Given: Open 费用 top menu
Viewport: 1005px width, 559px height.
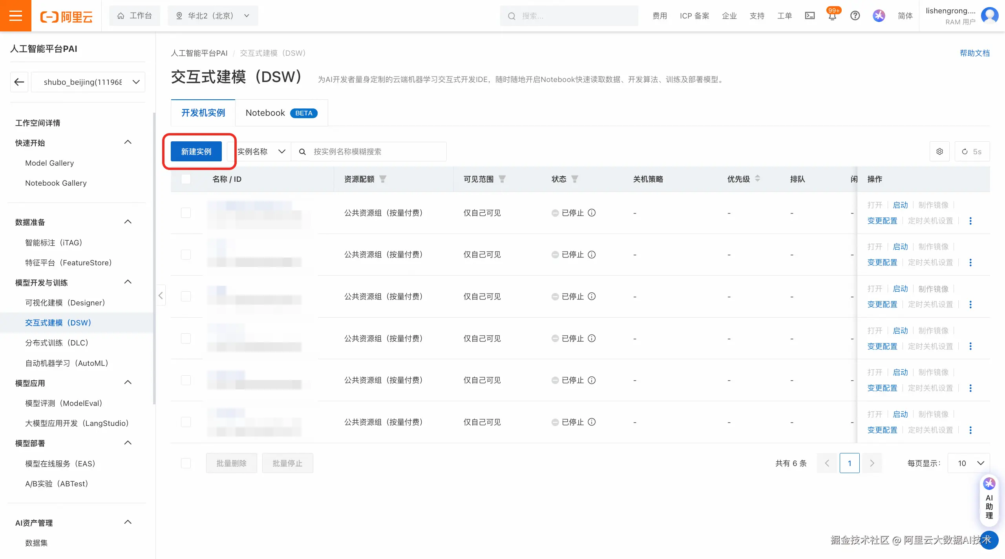Looking at the screenshot, I should [x=660, y=16].
